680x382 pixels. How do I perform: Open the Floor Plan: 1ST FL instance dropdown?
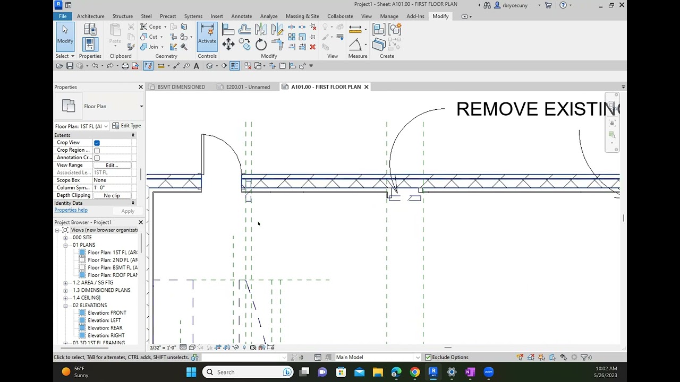(x=106, y=126)
